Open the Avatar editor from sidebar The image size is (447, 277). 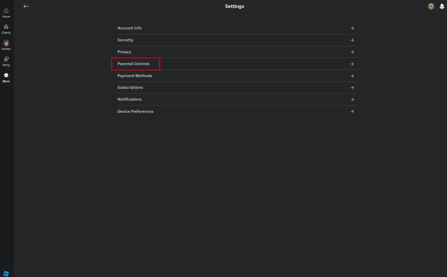(6, 44)
